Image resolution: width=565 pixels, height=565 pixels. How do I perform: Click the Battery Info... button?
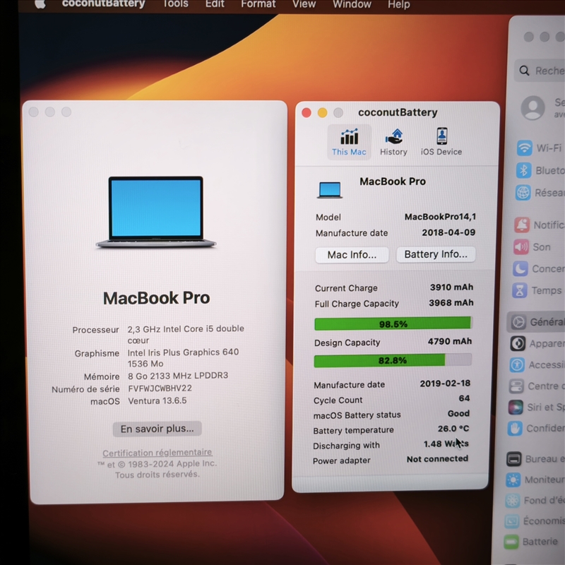436,254
